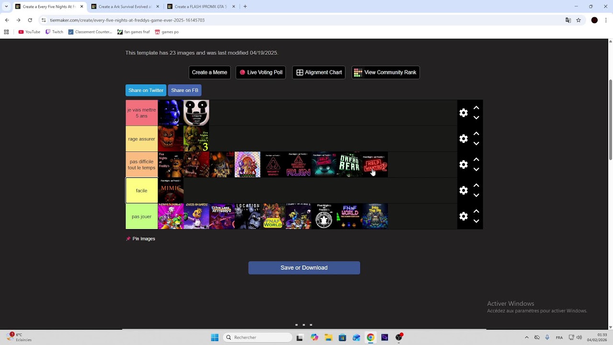This screenshot has height=345, width=613.
Task: Start a Live Voting Poll
Action: [x=261, y=72]
